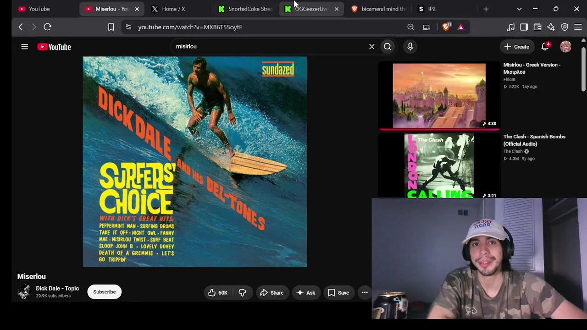This screenshot has width=587, height=330.
Task: Toggle the browser sidebar panel
Action: click(524, 27)
